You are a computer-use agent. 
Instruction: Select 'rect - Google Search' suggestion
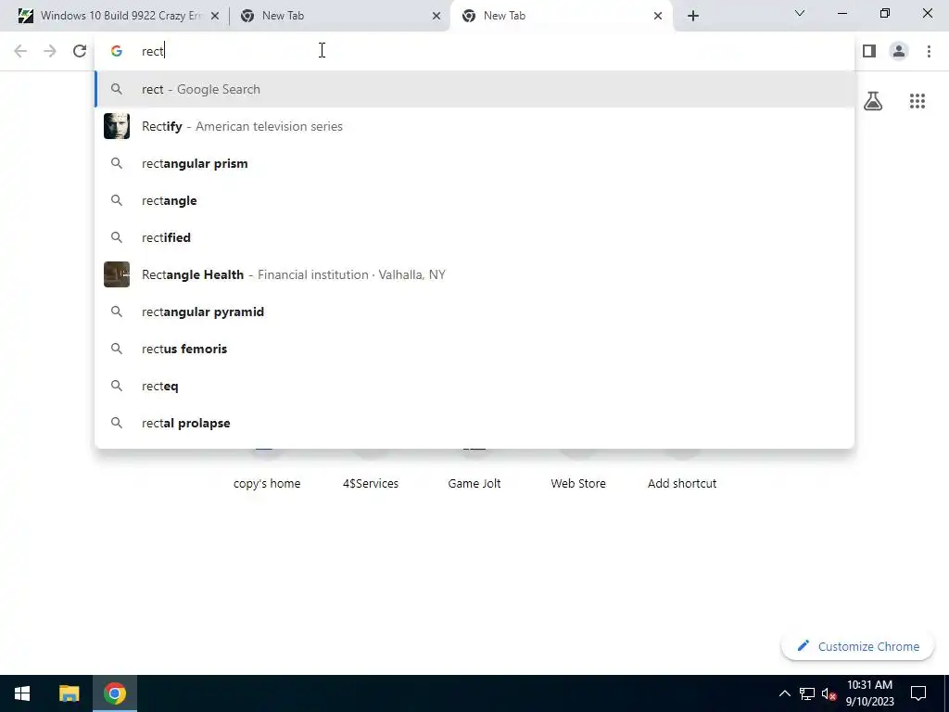(474, 89)
